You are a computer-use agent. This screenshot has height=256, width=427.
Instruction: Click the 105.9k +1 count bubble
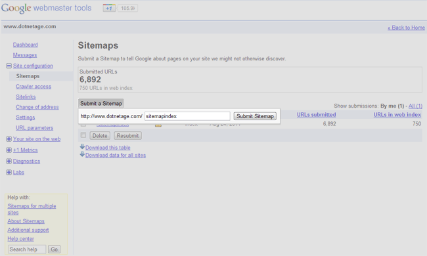click(127, 8)
